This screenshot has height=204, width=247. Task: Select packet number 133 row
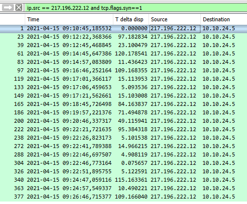click(x=123, y=87)
